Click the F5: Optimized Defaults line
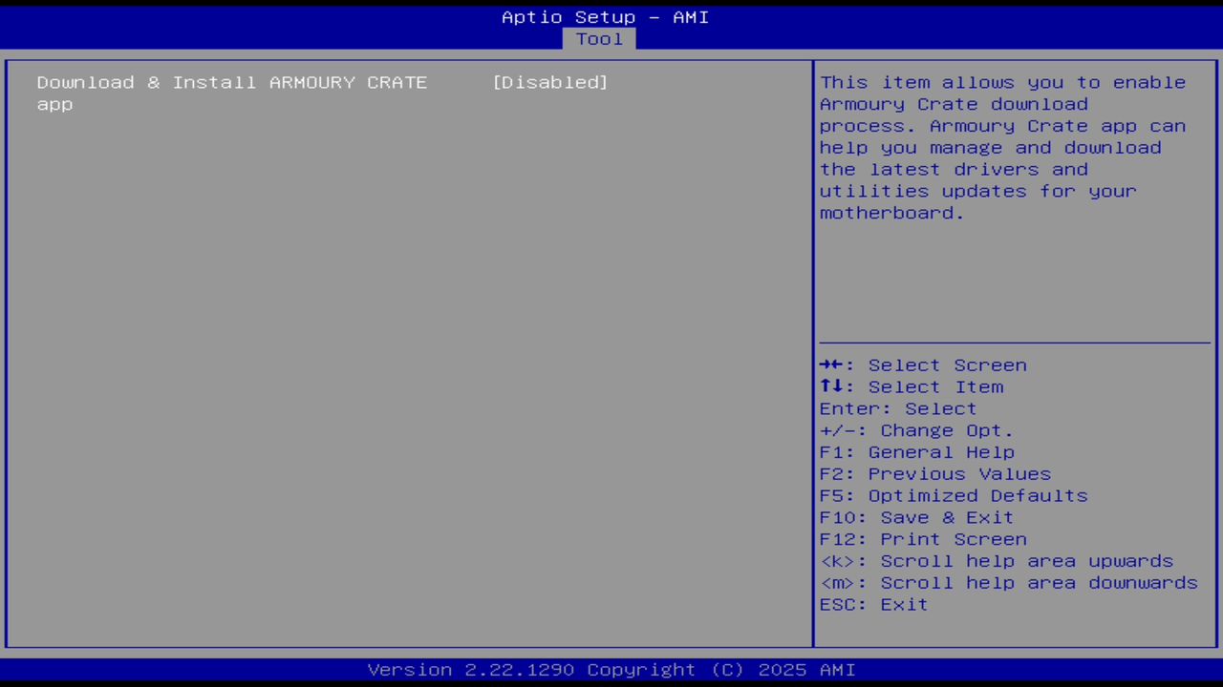 coord(953,495)
